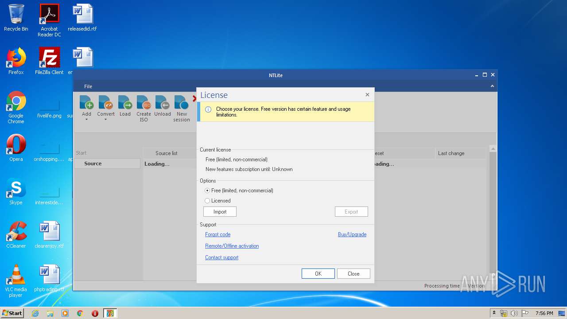Open VLC media player desktop shortcut

coord(16,281)
